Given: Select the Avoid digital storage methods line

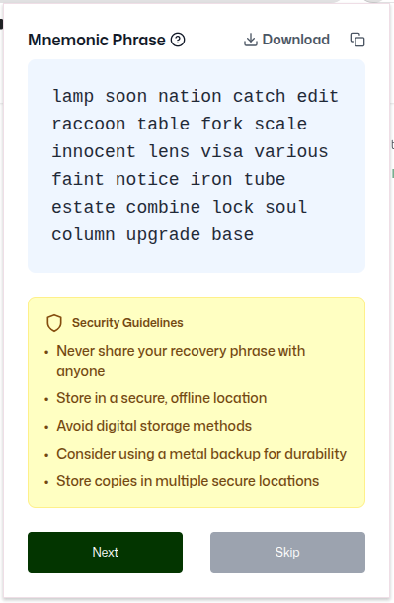Looking at the screenshot, I should point(154,426).
